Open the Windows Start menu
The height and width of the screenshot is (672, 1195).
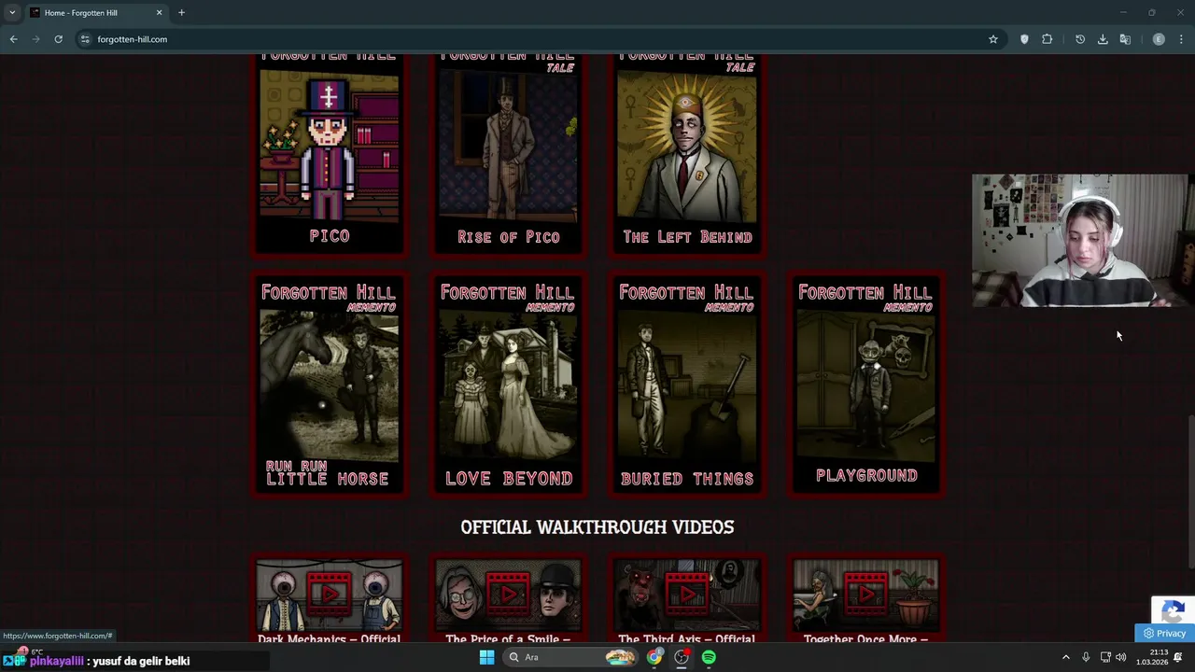[x=486, y=657]
